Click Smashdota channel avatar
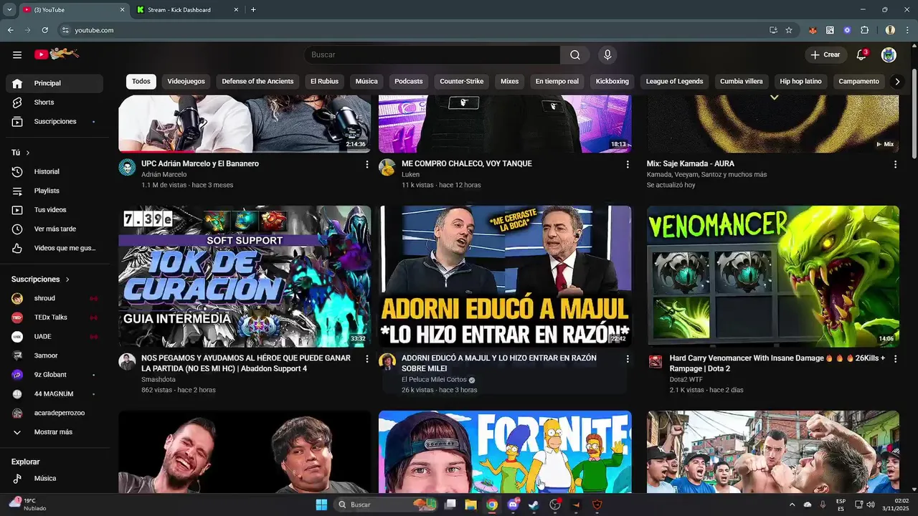Image resolution: width=918 pixels, height=516 pixels. [x=127, y=362]
